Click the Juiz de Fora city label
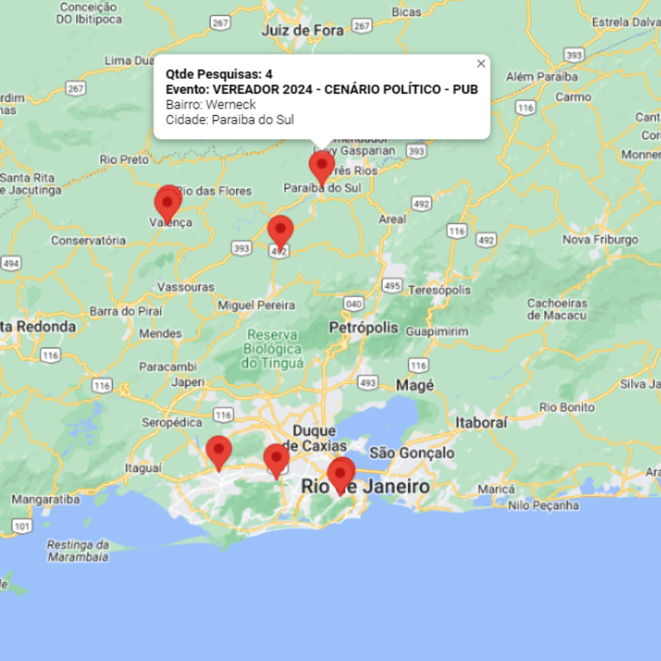Image resolution: width=661 pixels, height=661 pixels. point(302,30)
